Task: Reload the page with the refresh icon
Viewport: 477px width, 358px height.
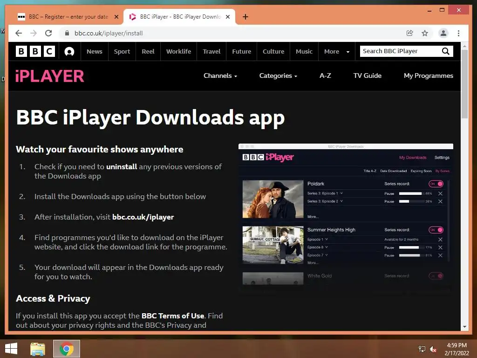Action: (x=48, y=33)
